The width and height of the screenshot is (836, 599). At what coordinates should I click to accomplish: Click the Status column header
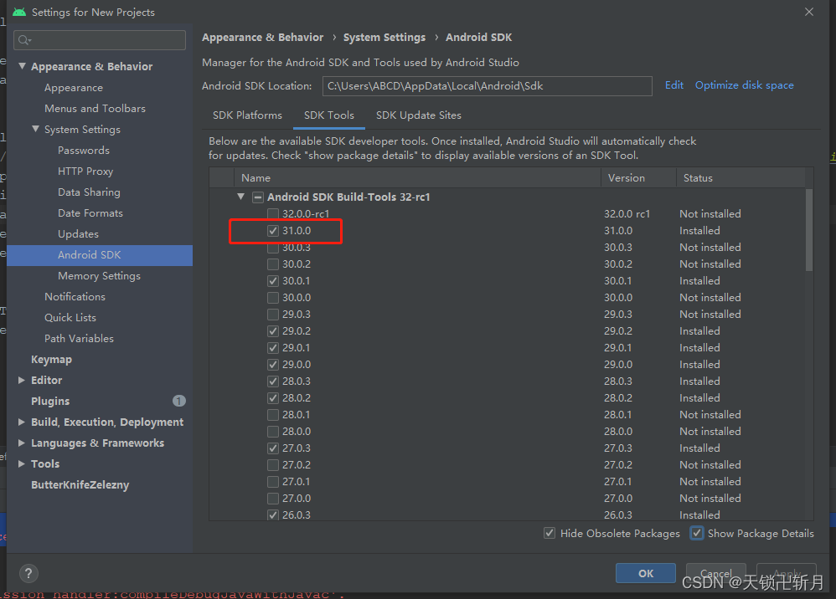tap(741, 178)
